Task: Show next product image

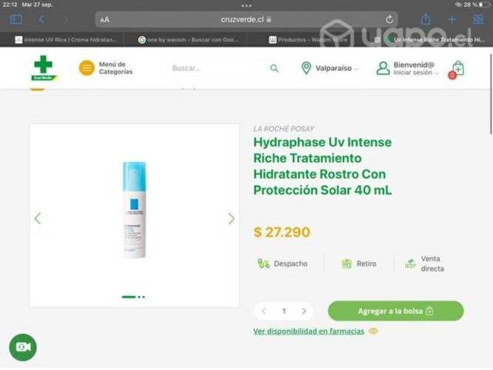Action: 231,218
